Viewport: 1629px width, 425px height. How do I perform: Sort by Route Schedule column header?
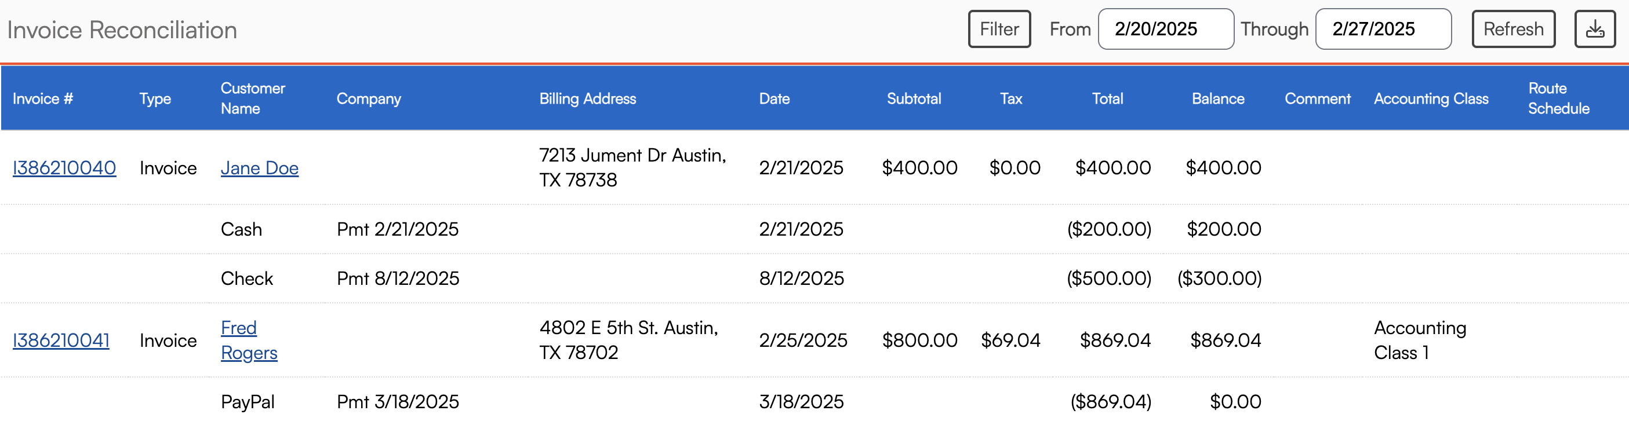pos(1558,98)
